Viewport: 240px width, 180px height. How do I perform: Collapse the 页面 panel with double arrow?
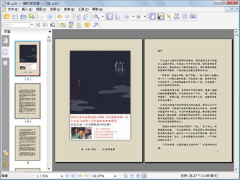click(50, 31)
